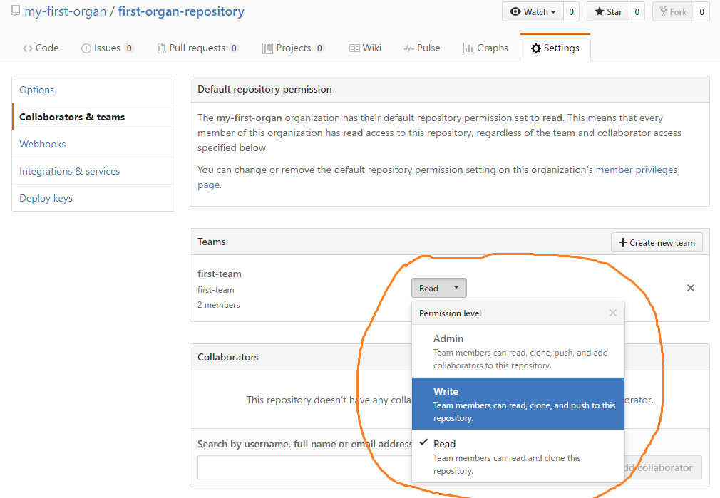Click the Settings gear icon
This screenshot has height=498, width=720.
coord(536,48)
